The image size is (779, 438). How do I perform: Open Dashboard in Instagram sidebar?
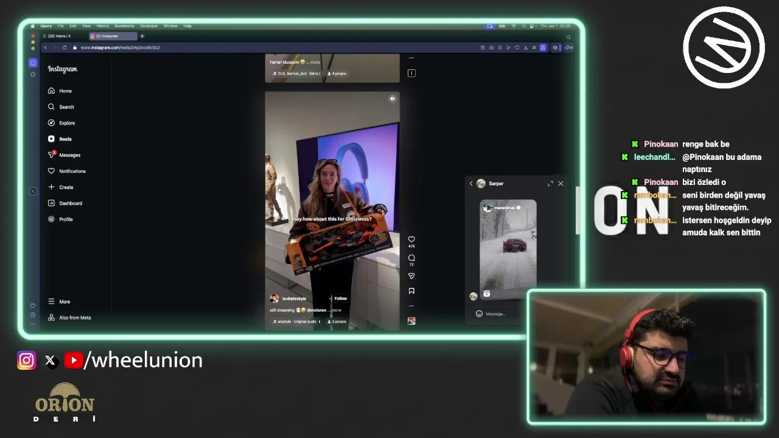[x=65, y=203]
